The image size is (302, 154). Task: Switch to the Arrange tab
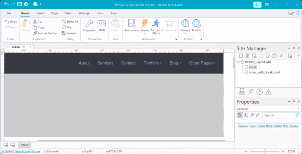coord(84,13)
